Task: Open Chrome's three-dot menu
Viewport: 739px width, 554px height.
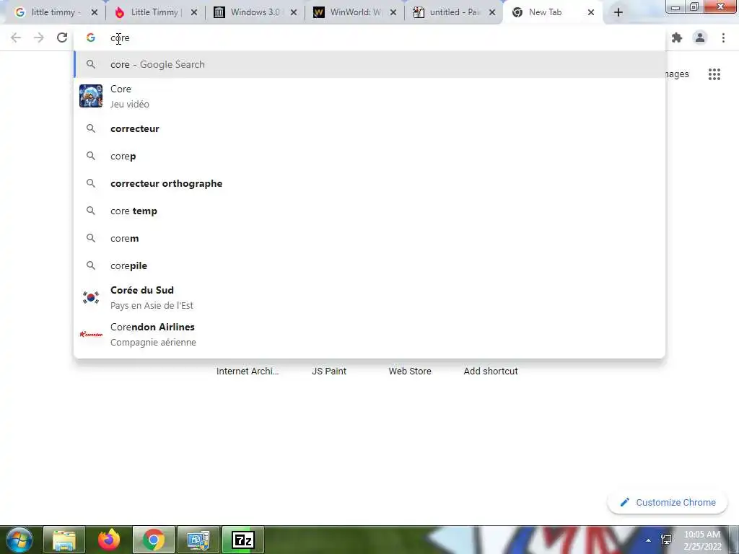Action: pyautogui.click(x=723, y=38)
